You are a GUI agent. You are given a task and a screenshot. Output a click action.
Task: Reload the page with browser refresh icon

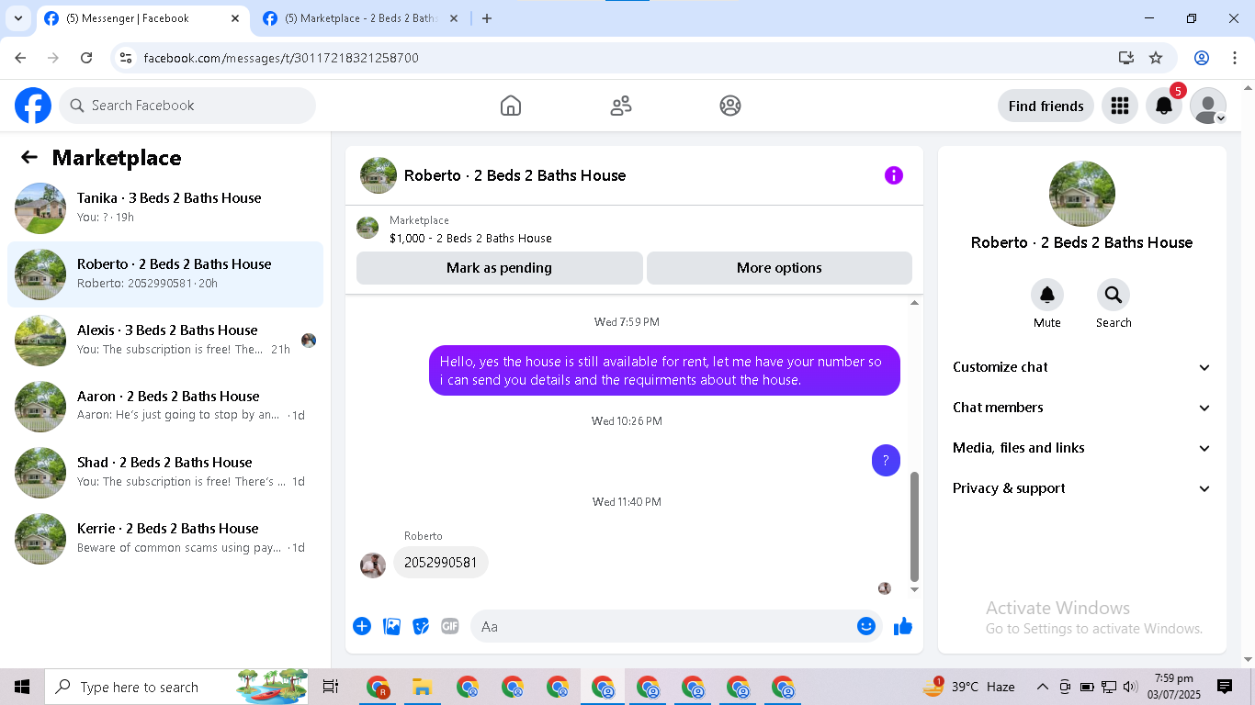click(x=86, y=58)
